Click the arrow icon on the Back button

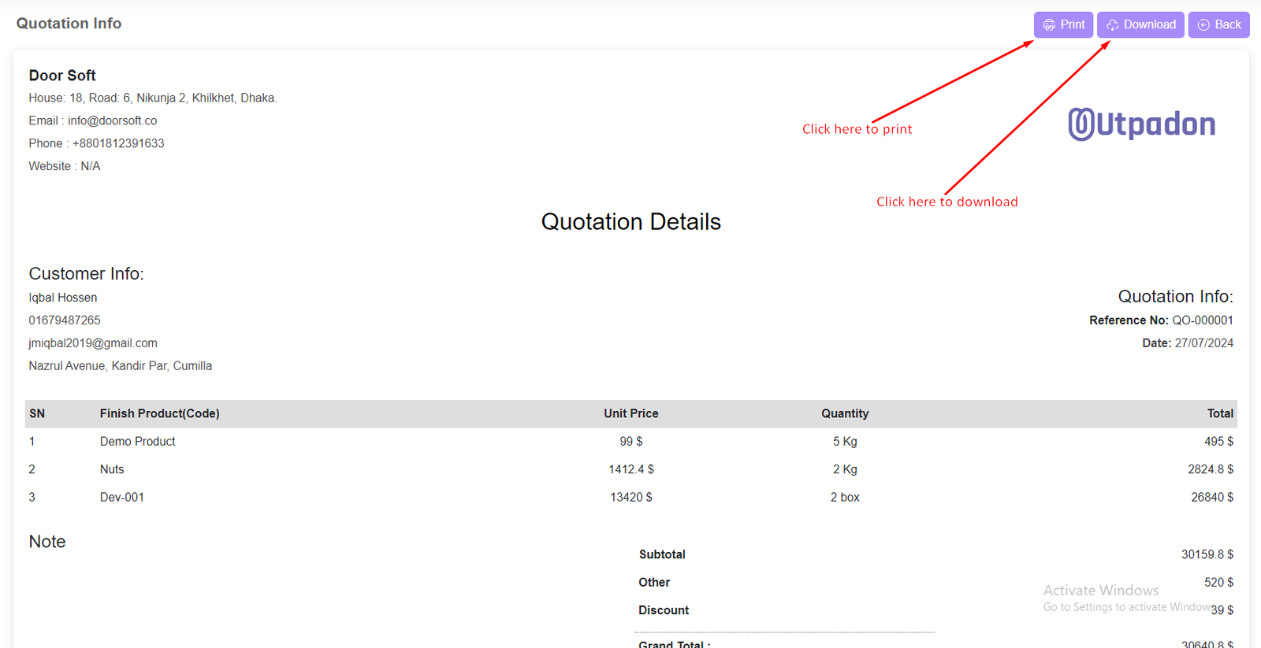(x=1203, y=25)
